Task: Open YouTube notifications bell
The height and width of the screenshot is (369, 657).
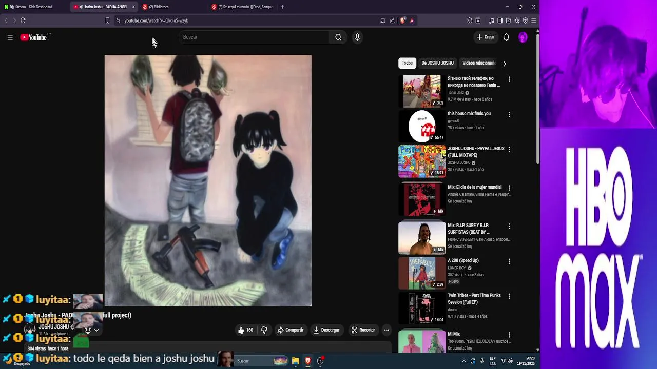Action: (x=506, y=37)
